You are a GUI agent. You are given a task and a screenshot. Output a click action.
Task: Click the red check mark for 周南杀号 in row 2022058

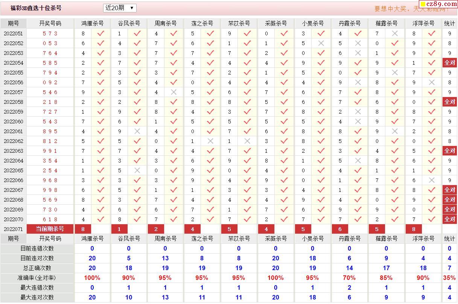173,102
